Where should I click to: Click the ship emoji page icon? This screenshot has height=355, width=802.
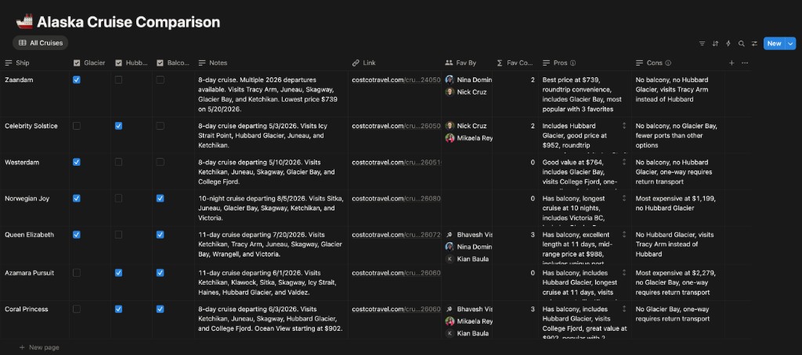pyautogui.click(x=24, y=22)
